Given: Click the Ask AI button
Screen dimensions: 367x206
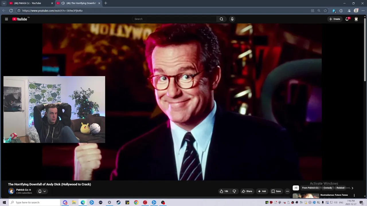Looking at the screenshot, I should click(x=262, y=191).
